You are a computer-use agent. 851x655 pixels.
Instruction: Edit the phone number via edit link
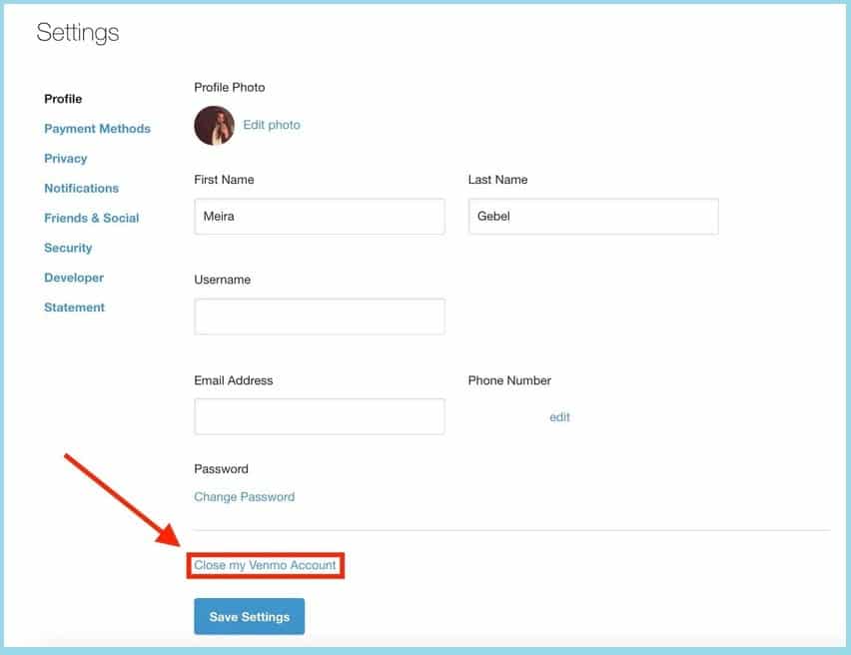559,417
